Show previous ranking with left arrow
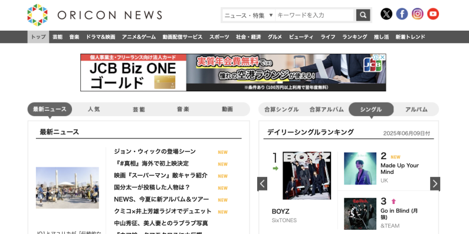Screen dimensions: 469x234 click(263, 183)
